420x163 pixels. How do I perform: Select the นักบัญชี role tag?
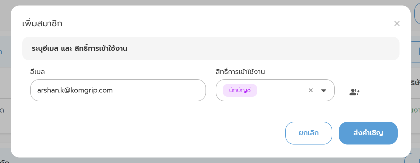[240, 90]
